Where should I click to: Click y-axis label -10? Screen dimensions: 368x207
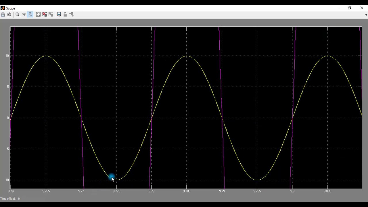tap(6, 180)
